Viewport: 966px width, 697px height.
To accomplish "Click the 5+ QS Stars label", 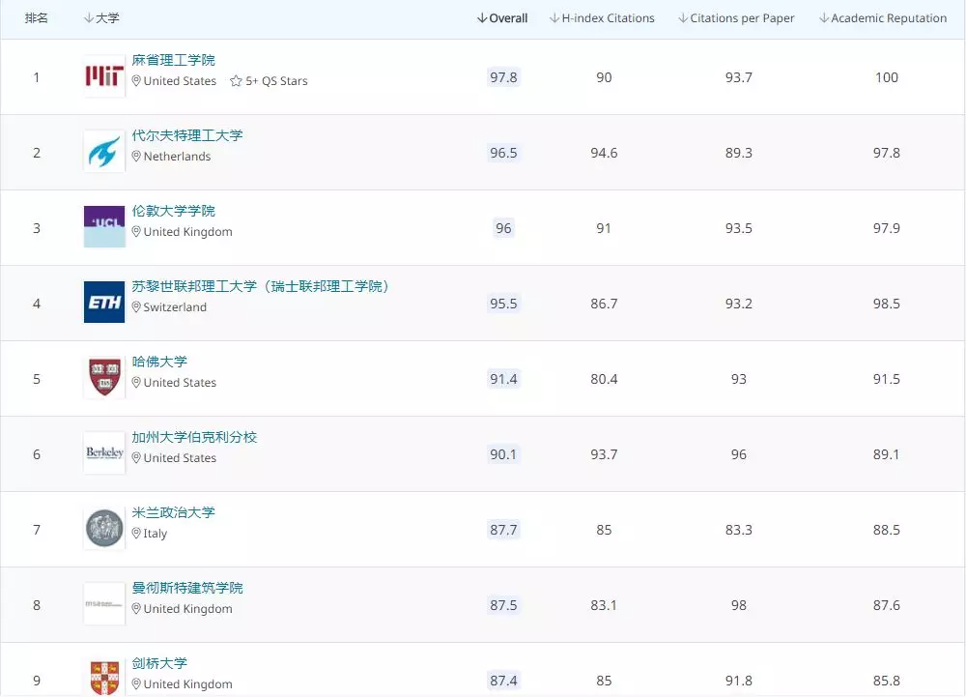I will click(275, 81).
